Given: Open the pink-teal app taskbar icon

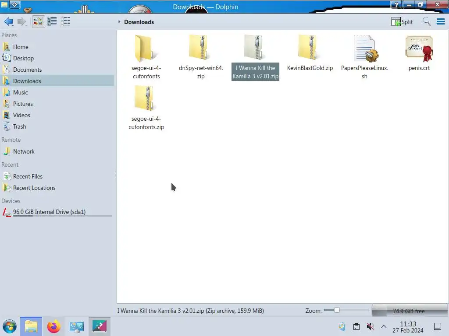Looking at the screenshot, I should coord(100,326).
